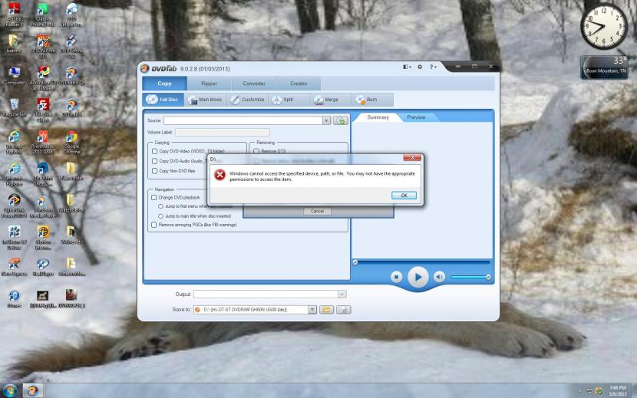Switch to the Summary tab
637x398 pixels.
tap(378, 117)
